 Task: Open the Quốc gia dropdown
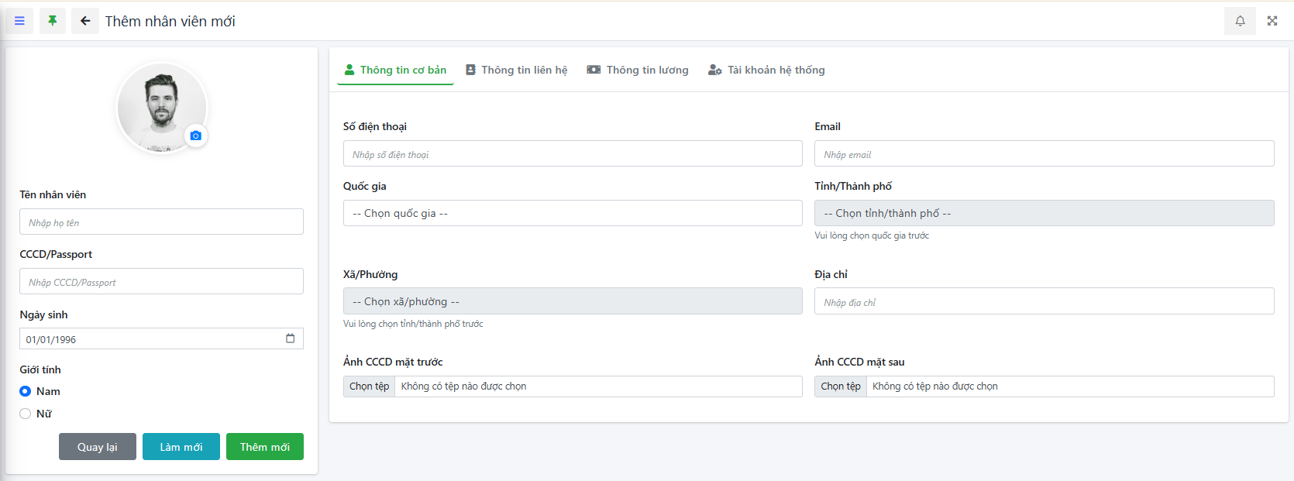coord(573,213)
